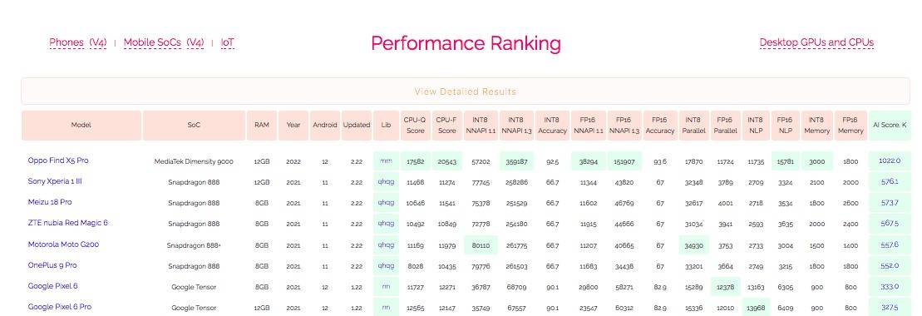This screenshot has height=316, width=922.
Task: Click the 151907 FP16 NNAPI 1.3 value
Action: point(624,160)
